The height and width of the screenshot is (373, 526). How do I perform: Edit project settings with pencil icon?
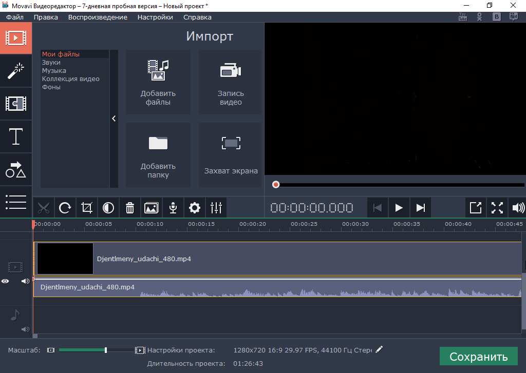379,349
